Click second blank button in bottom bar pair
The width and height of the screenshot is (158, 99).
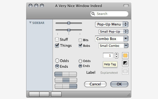click(44, 94)
